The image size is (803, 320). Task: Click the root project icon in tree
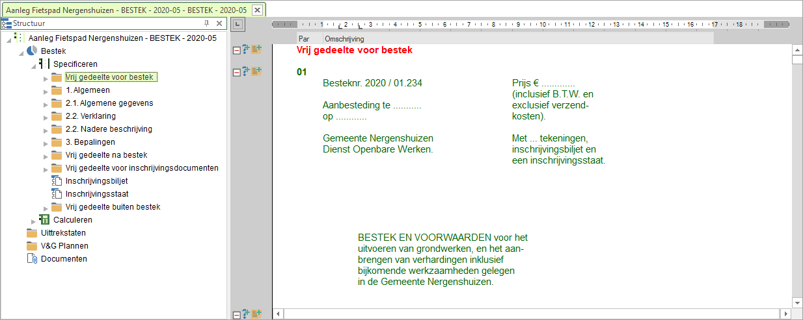(x=18, y=38)
